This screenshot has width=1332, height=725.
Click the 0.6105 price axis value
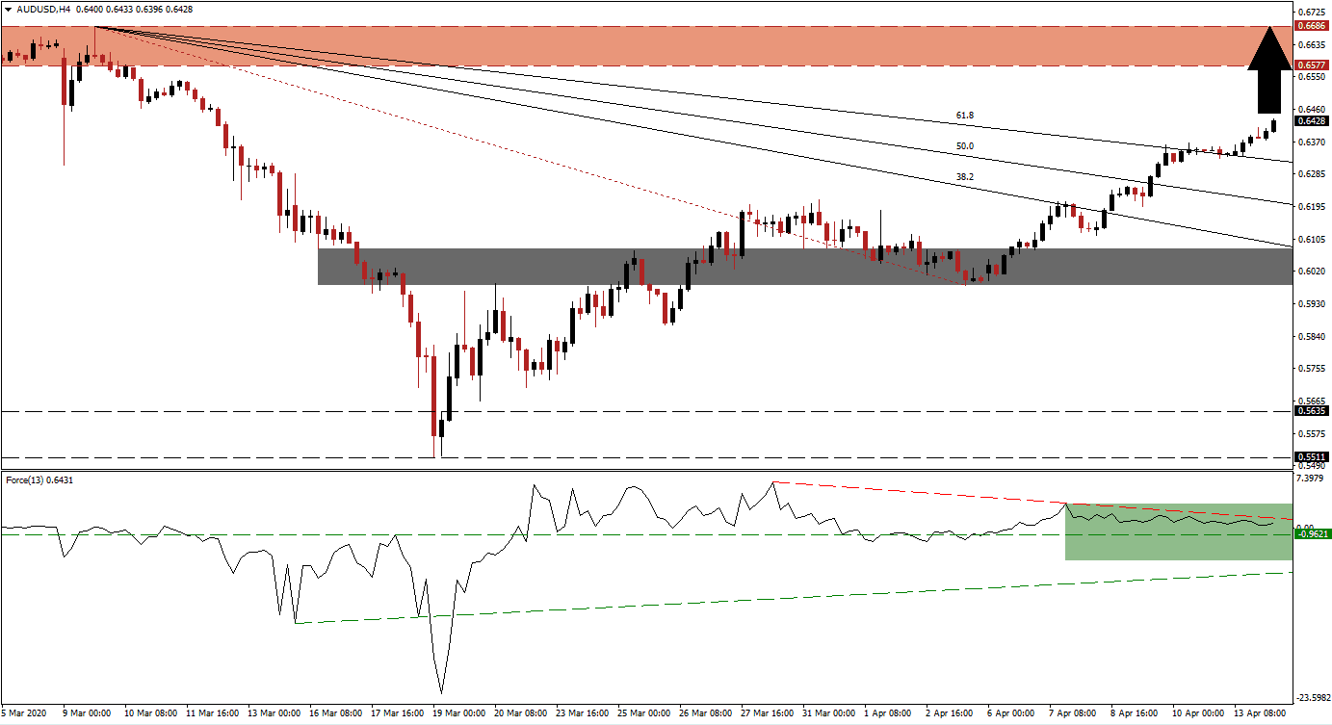pyautogui.click(x=1312, y=240)
